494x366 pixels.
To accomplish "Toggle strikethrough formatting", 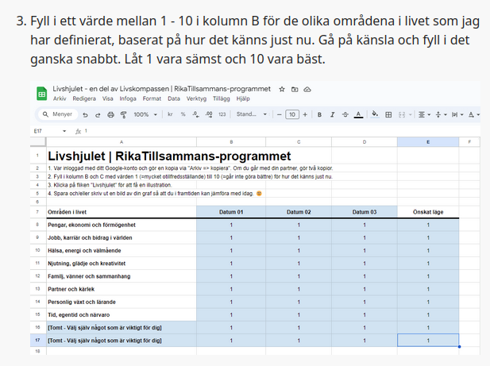I will pyautogui.click(x=345, y=114).
